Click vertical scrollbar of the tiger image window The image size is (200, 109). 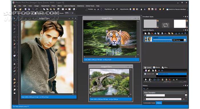138,38
